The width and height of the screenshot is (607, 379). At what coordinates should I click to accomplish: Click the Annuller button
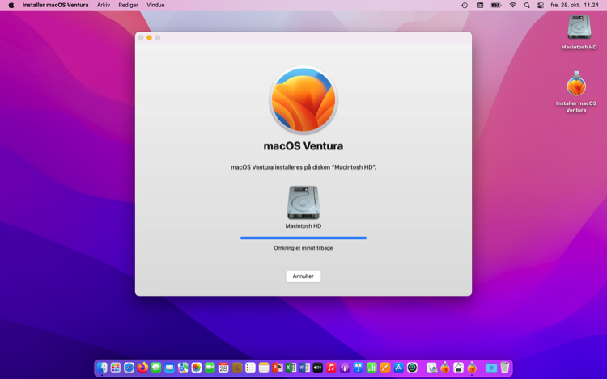(303, 276)
